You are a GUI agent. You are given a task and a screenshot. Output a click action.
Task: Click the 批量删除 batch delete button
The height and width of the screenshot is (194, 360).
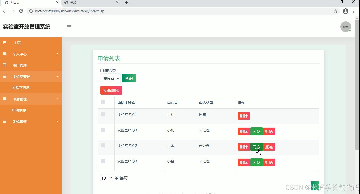(x=111, y=90)
